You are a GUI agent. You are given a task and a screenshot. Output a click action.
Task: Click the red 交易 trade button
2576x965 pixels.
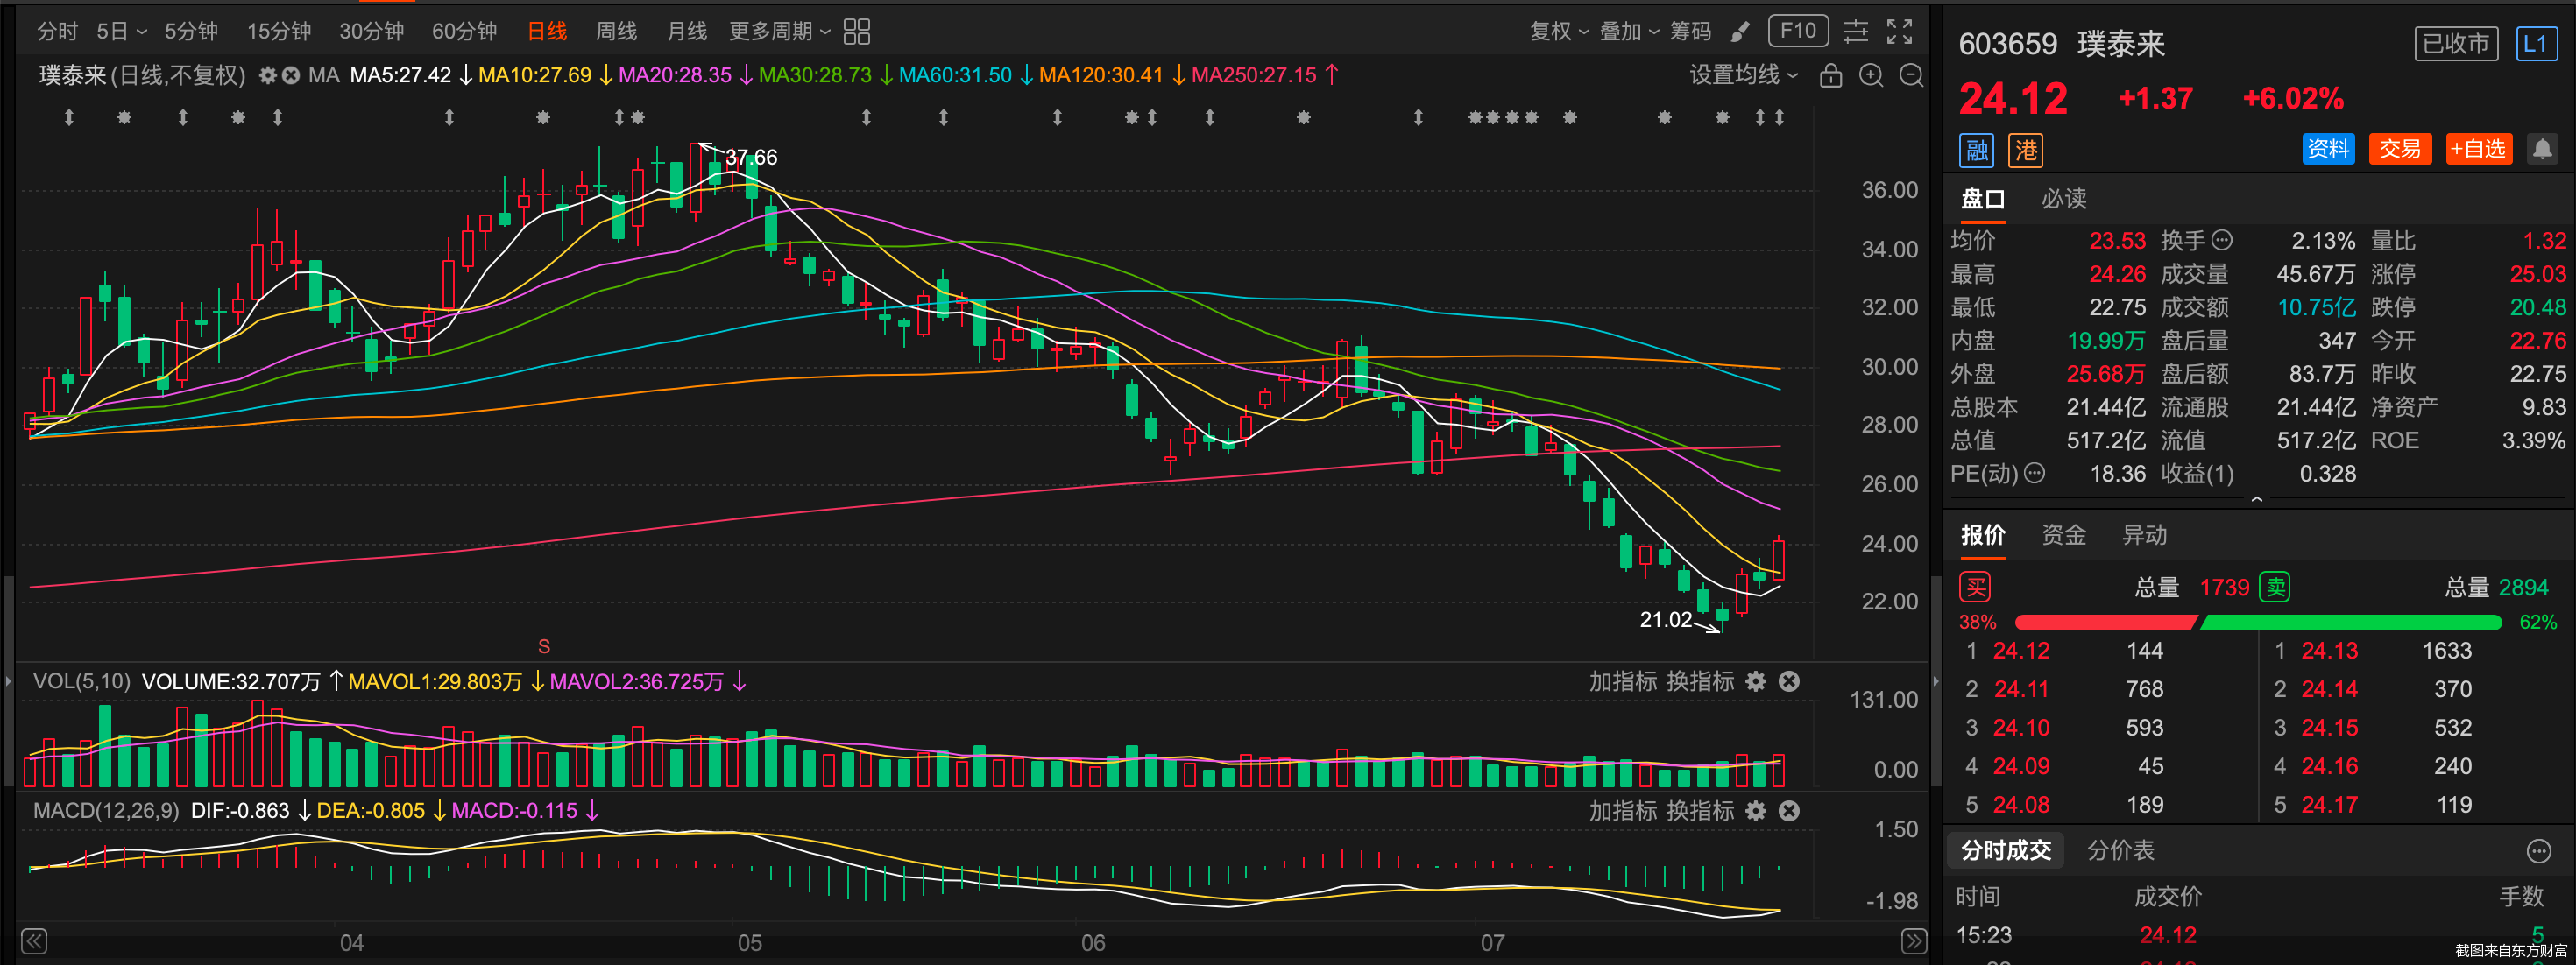tap(2399, 150)
